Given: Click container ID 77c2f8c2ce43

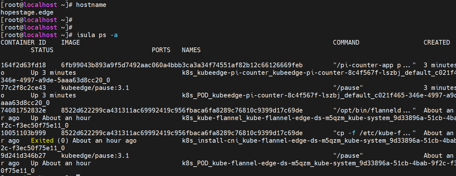Looking at the screenshot, I should (x=23, y=88).
